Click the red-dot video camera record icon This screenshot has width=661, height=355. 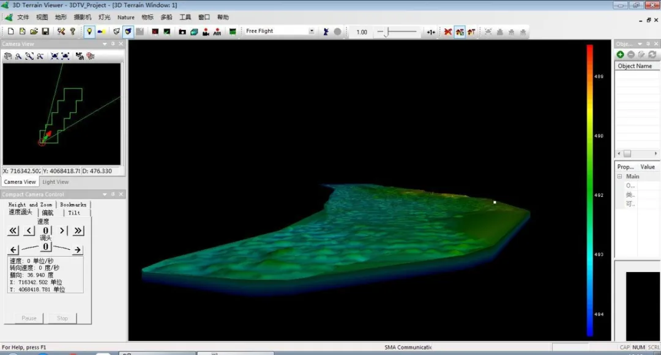[x=206, y=32]
